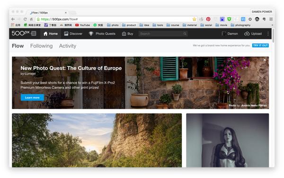
Task: Click the bookmark star in address bar
Action: pos(195,19)
